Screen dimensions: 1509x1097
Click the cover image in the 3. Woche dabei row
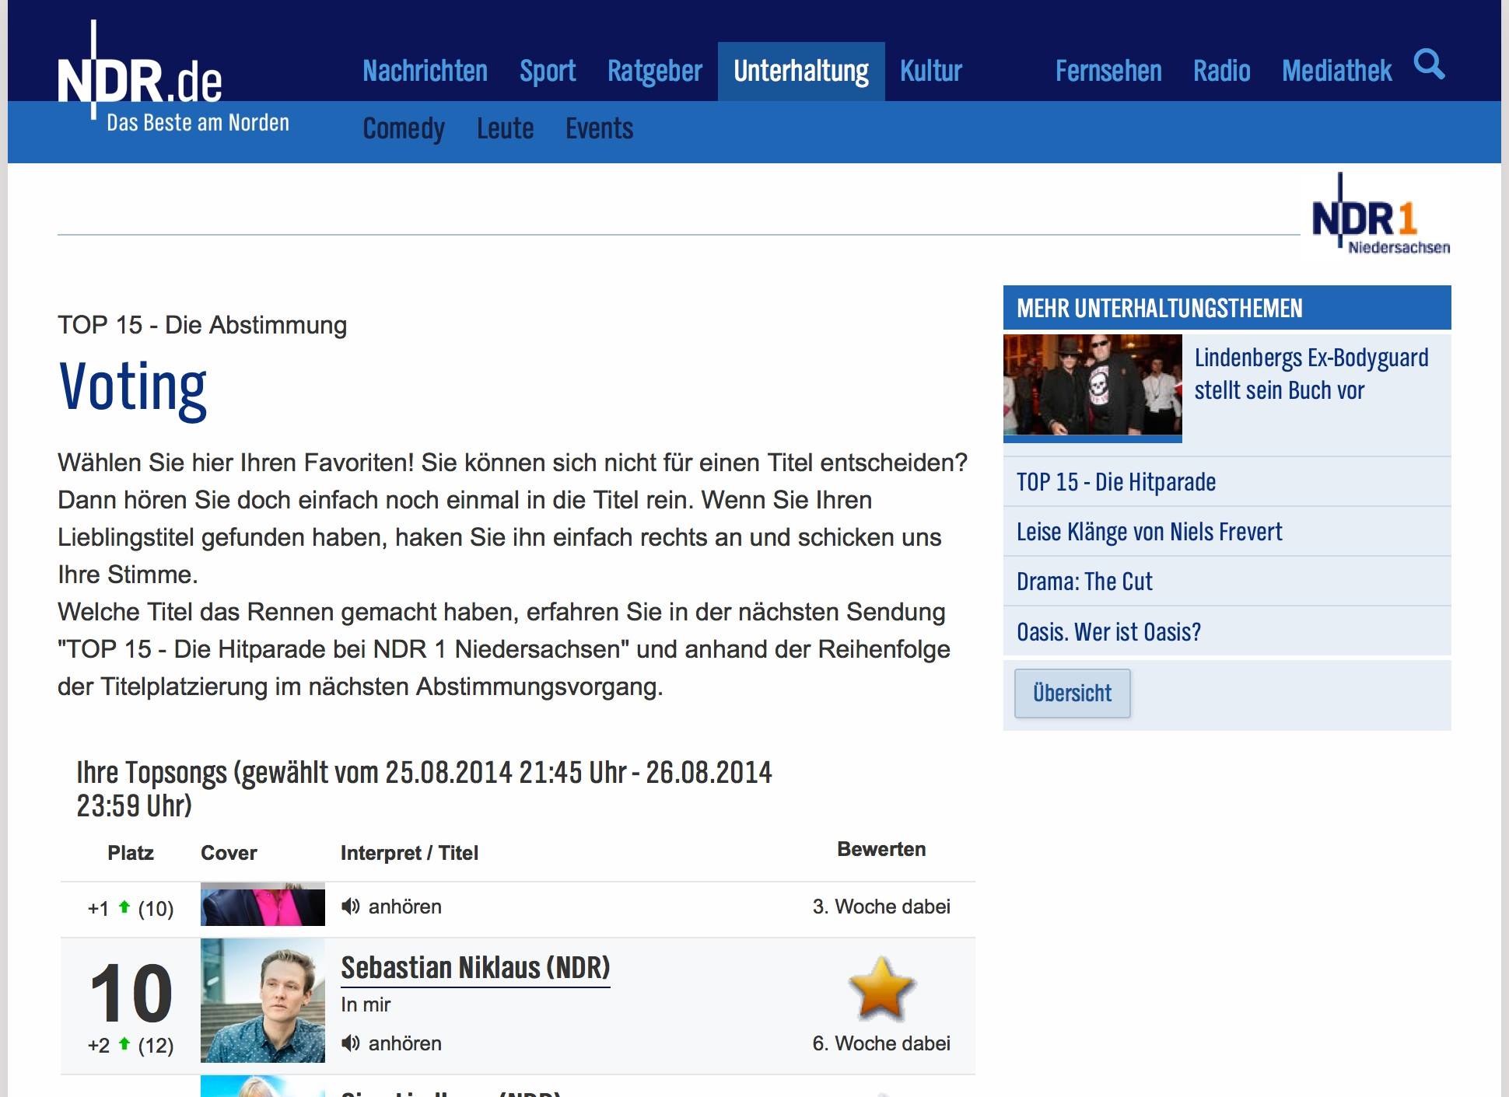(263, 904)
